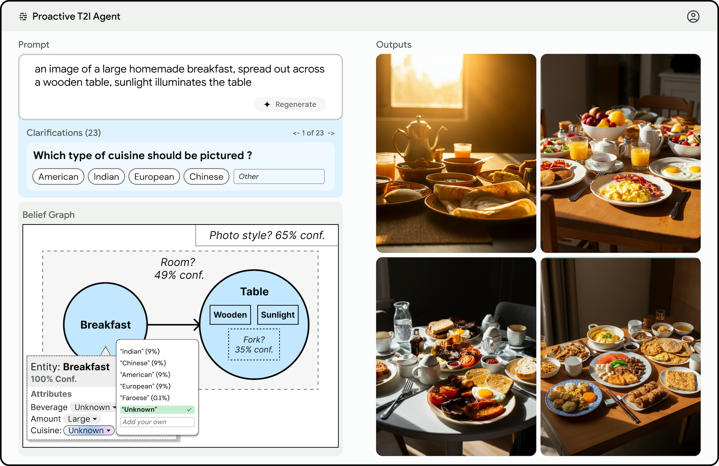
Task: Open output image with golden teapot
Action: [x=456, y=153]
